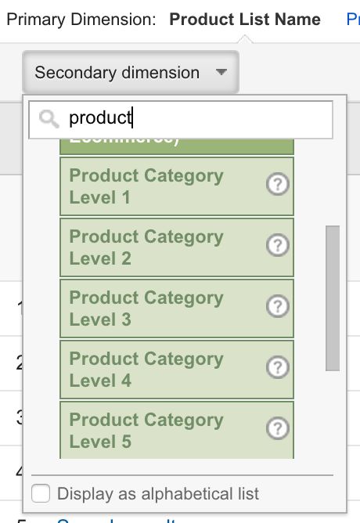Focus the dimension search field containing 'product'
360x523 pixels.
[x=181, y=120]
